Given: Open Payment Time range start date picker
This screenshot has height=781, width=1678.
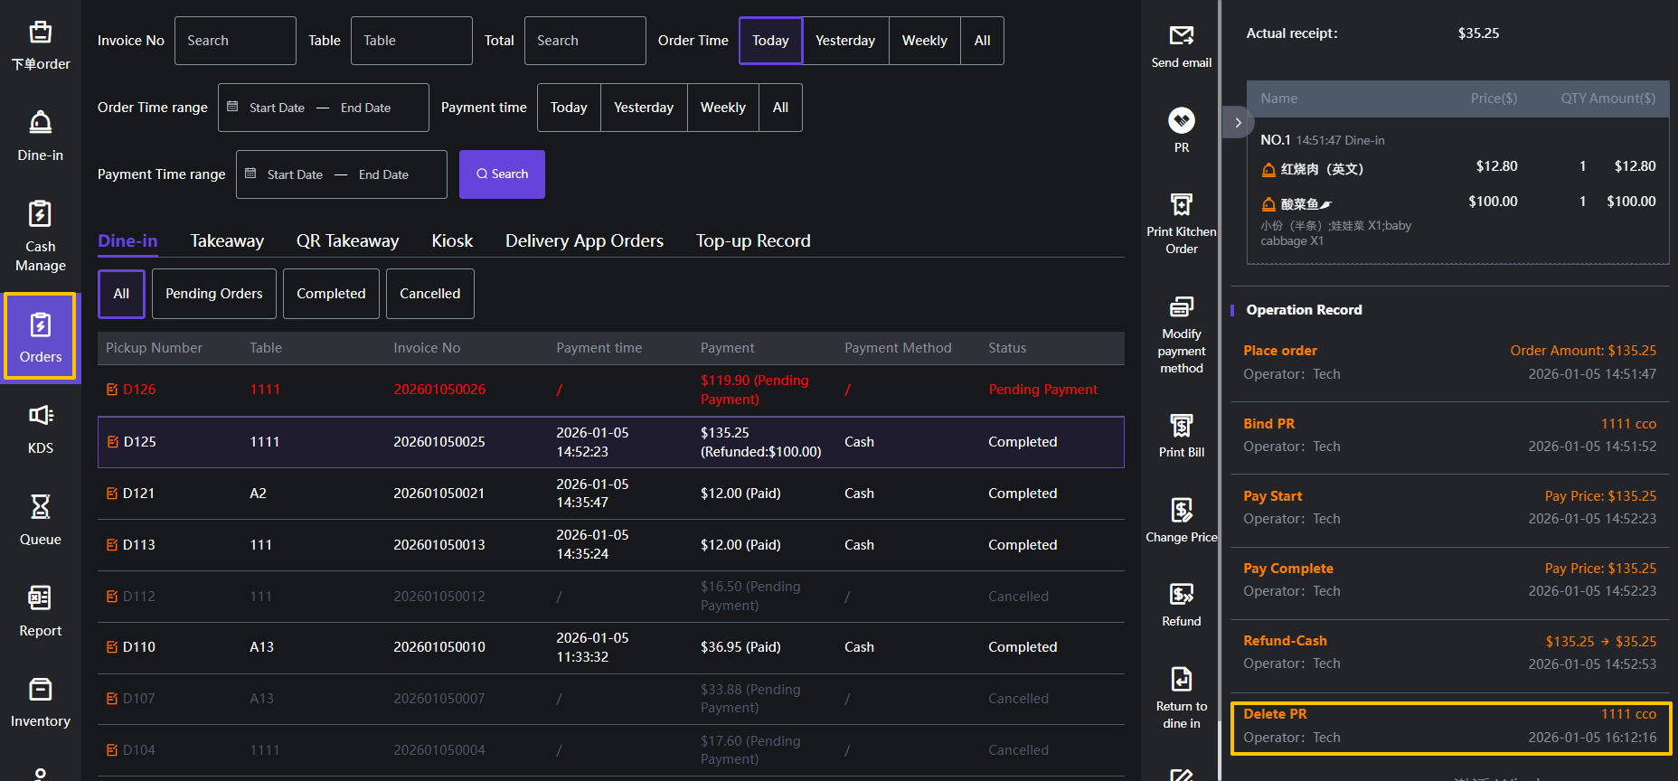Looking at the screenshot, I should [x=295, y=174].
